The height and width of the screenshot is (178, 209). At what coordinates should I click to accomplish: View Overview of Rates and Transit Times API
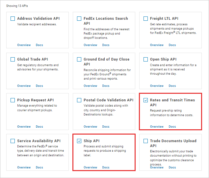coord(157,127)
